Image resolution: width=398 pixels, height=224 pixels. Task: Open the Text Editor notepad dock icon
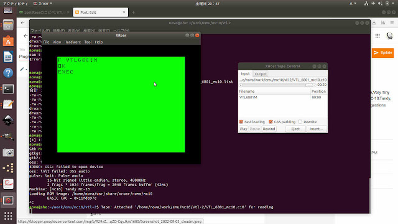point(8,105)
